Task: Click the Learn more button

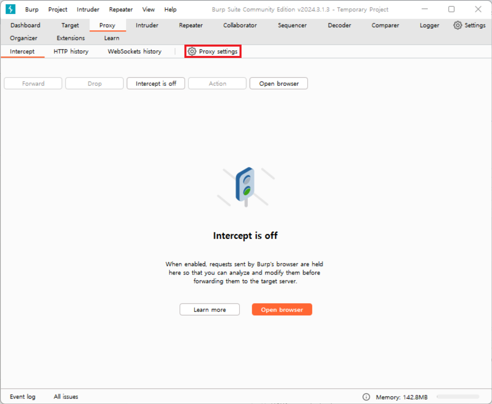Action: coord(210,310)
